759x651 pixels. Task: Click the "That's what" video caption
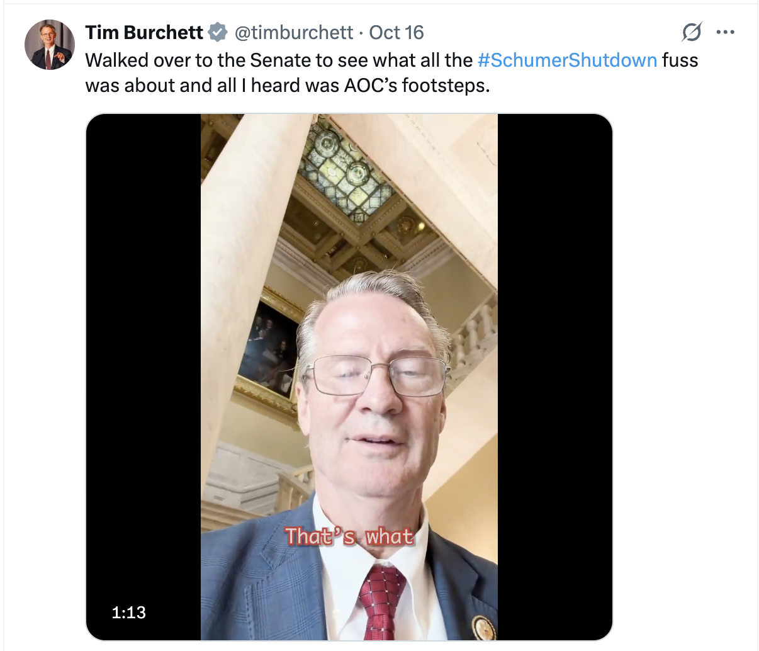pos(350,536)
